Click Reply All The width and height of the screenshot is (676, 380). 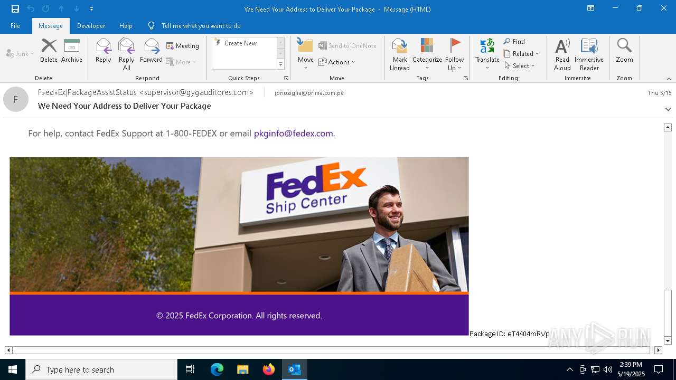click(x=127, y=54)
